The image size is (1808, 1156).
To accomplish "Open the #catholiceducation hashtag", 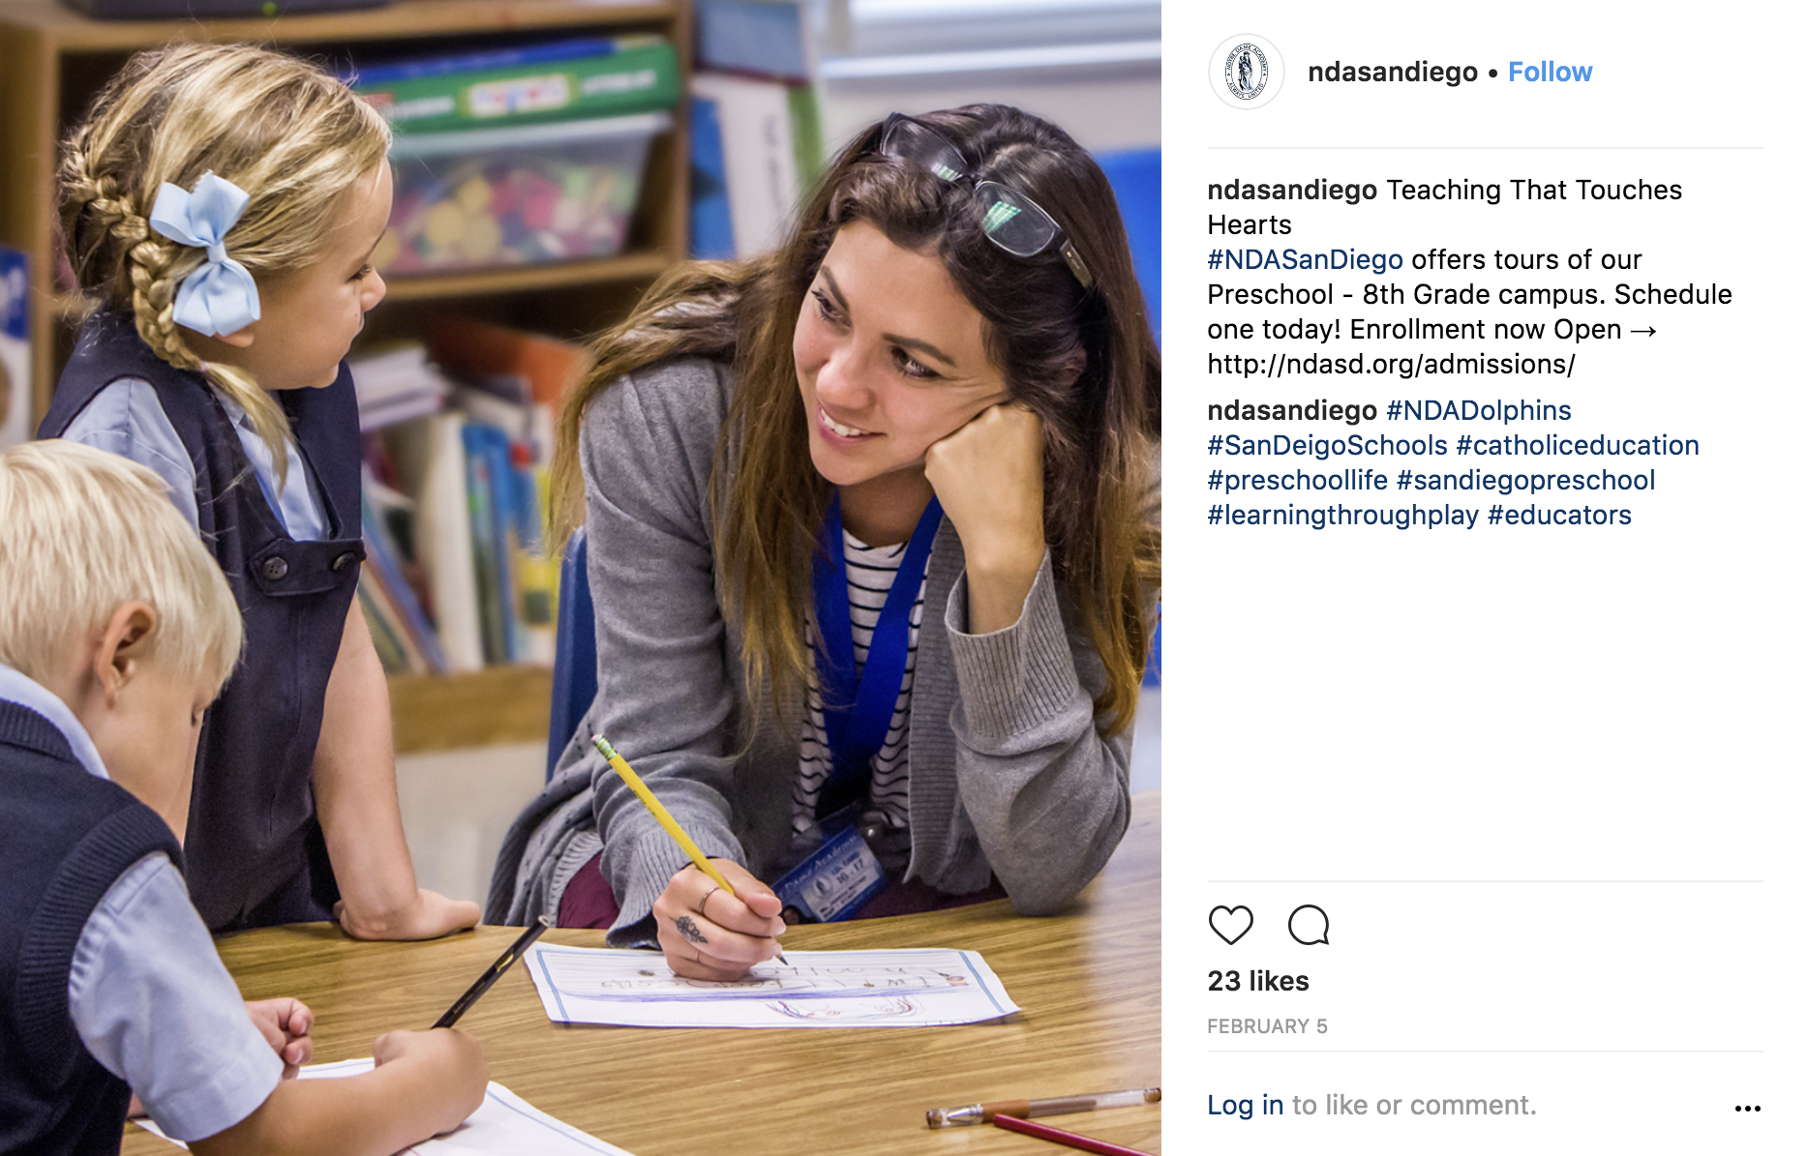I will pyautogui.click(x=1578, y=445).
